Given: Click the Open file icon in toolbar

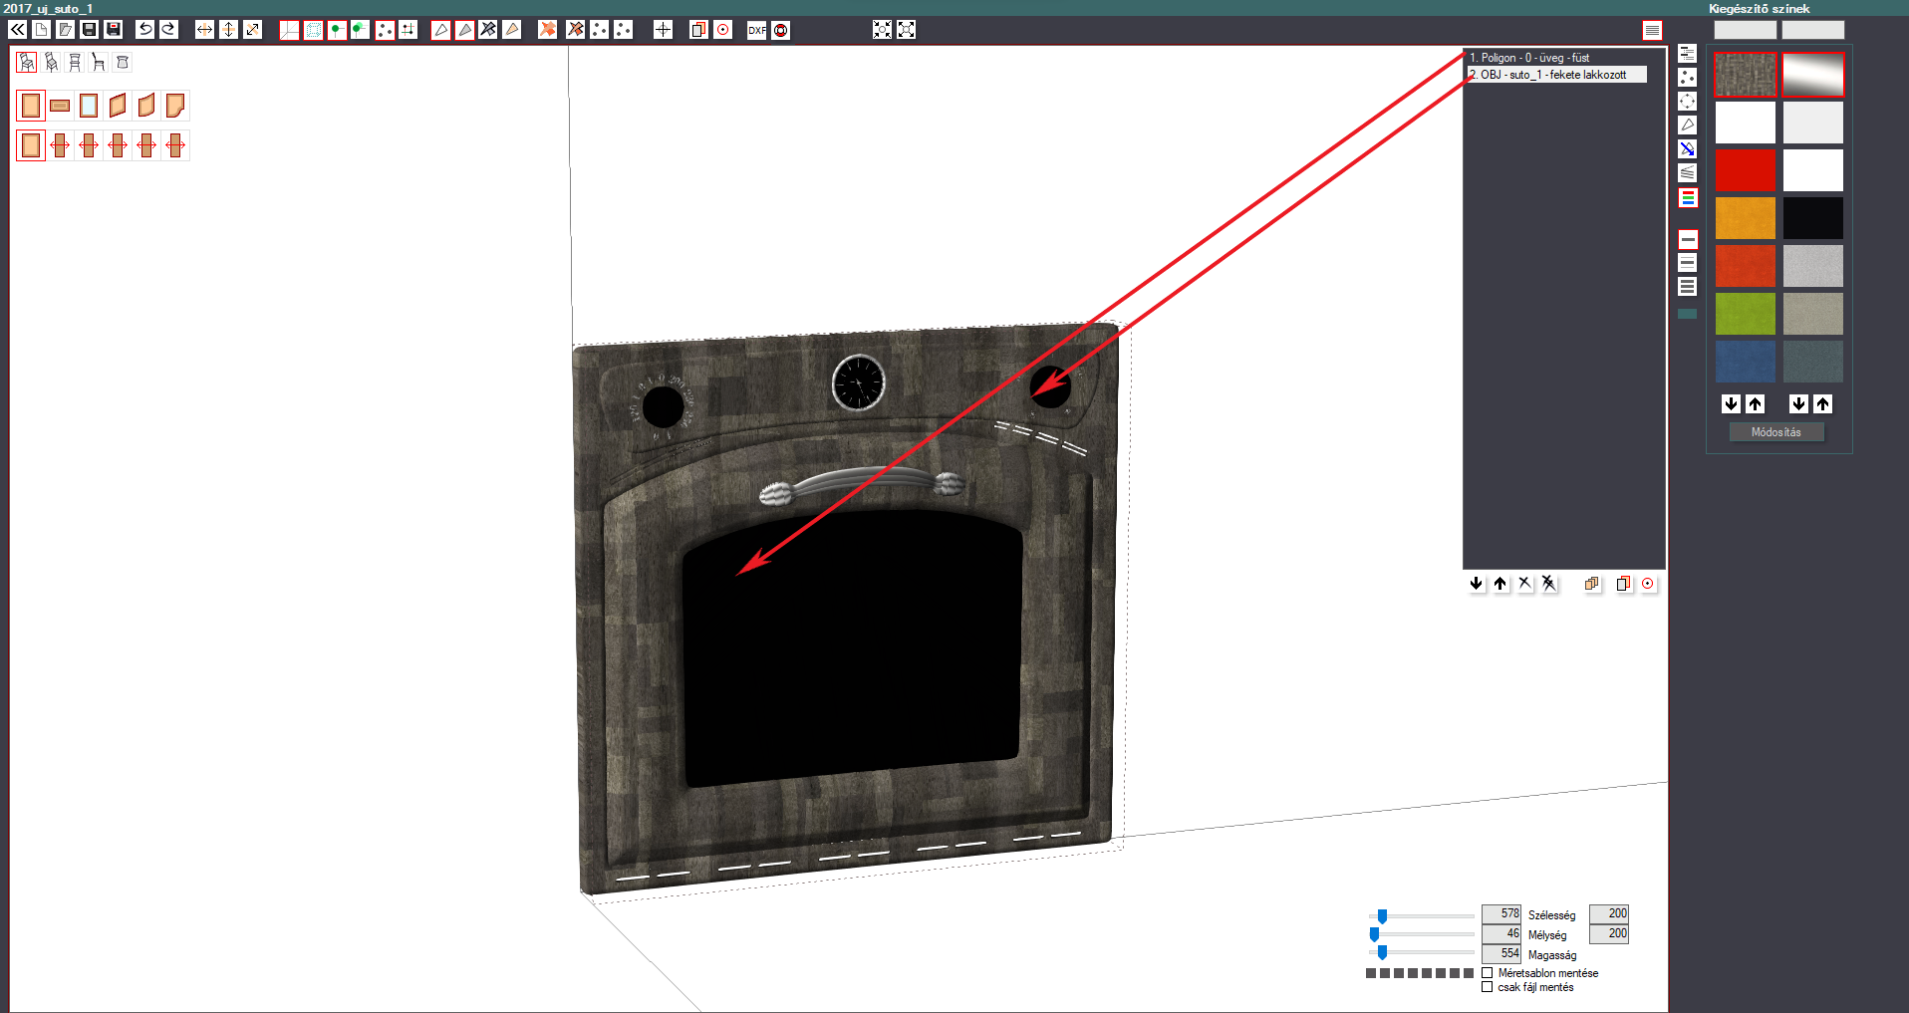Looking at the screenshot, I should click(x=65, y=30).
